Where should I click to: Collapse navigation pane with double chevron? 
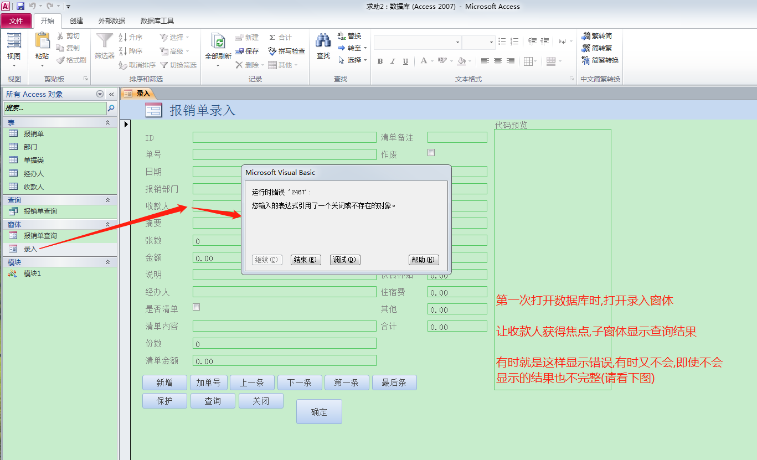click(111, 94)
